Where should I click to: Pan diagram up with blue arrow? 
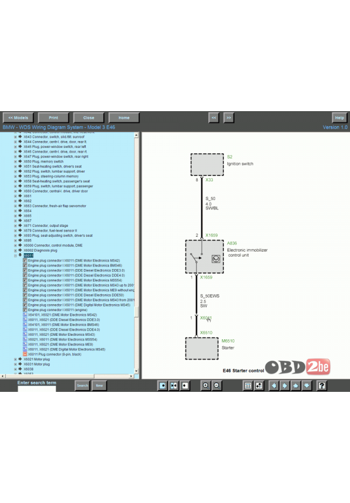click(x=296, y=385)
